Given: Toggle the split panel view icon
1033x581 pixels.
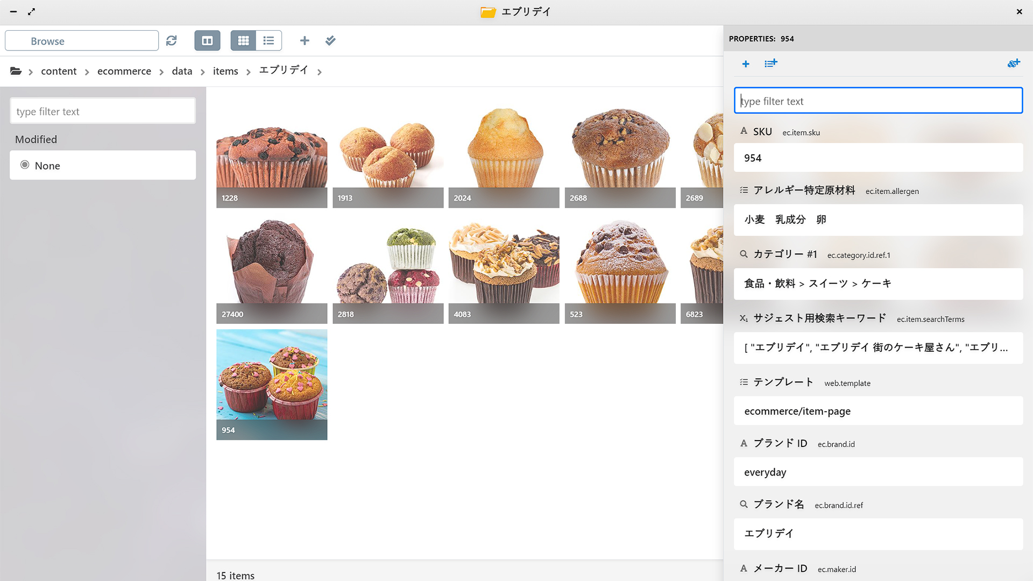Looking at the screenshot, I should 207,41.
